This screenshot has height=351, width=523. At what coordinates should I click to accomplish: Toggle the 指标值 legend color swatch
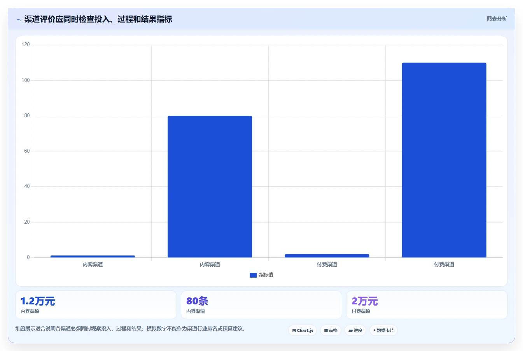click(253, 275)
